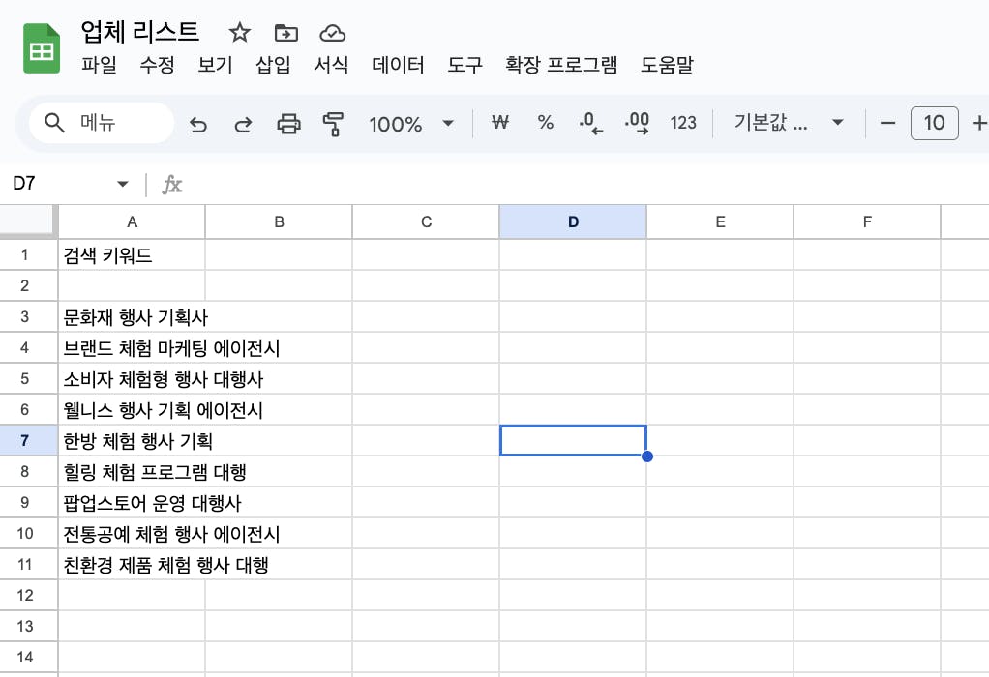Image resolution: width=989 pixels, height=677 pixels.
Task: Click the undo arrow
Action: 198,124
